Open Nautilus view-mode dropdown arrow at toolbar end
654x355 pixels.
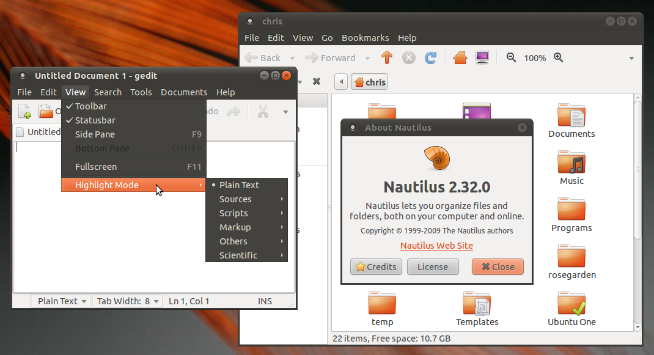pos(631,58)
